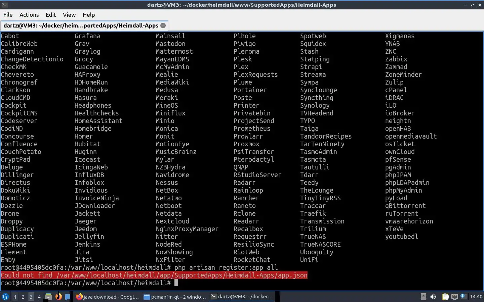Open the File menu
Screen dimensions: 484x302
coord(8,15)
